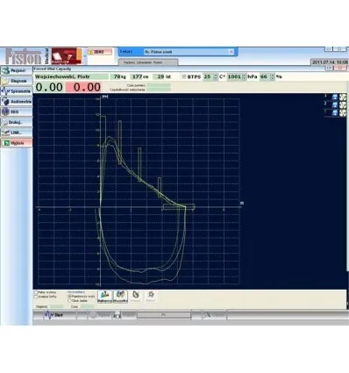The image size is (349, 373).
Task: Open the Spirometria module in sidebar
Action: [17, 91]
